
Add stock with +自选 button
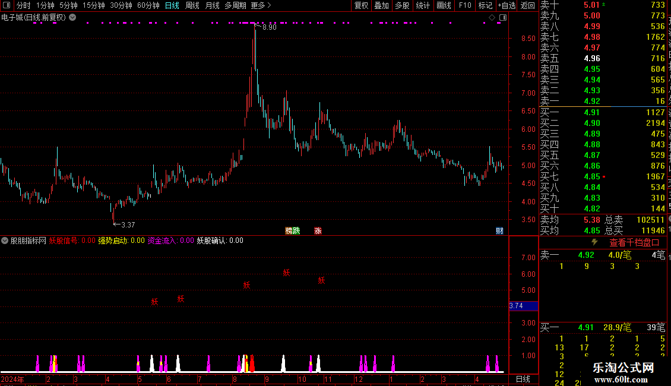(x=507, y=5)
